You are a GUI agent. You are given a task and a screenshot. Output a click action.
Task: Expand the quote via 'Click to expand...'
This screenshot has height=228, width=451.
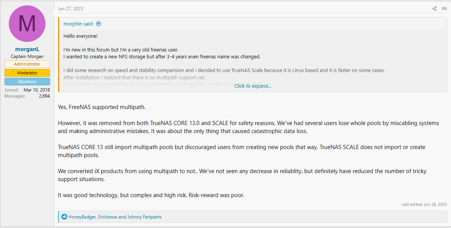pyautogui.click(x=253, y=86)
